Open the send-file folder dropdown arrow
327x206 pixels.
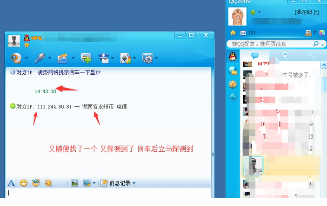[x=73, y=58]
